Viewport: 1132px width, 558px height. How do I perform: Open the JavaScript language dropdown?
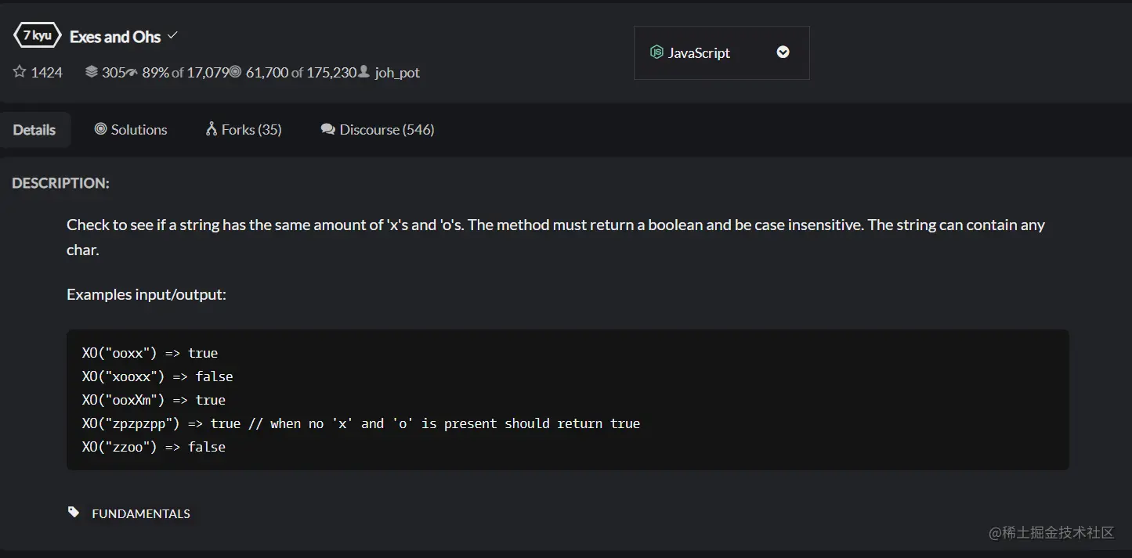722,52
